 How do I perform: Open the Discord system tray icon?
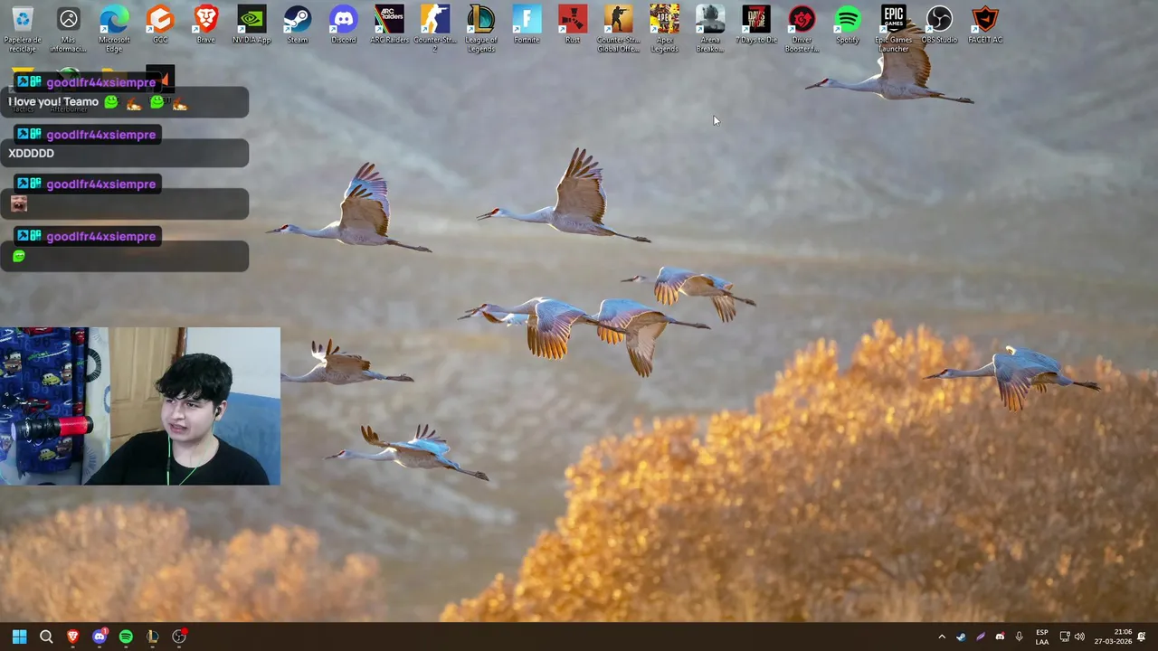tap(1000, 637)
